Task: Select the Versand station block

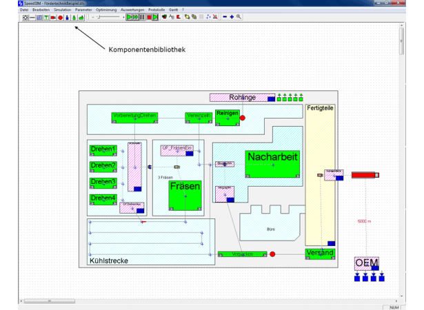Action: (320, 254)
